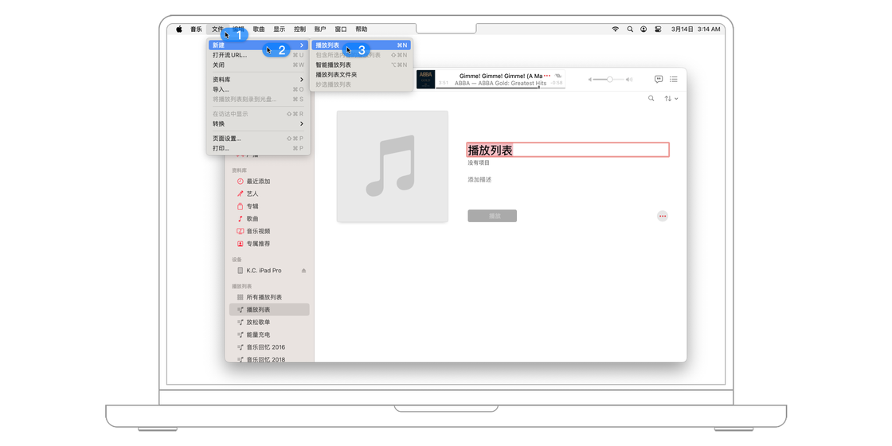
Task: Open Control Center from menu bar
Action: coord(658,29)
